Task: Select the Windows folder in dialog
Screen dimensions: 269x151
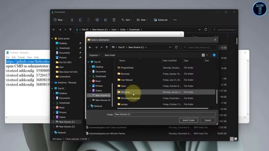Action: click(166, 92)
